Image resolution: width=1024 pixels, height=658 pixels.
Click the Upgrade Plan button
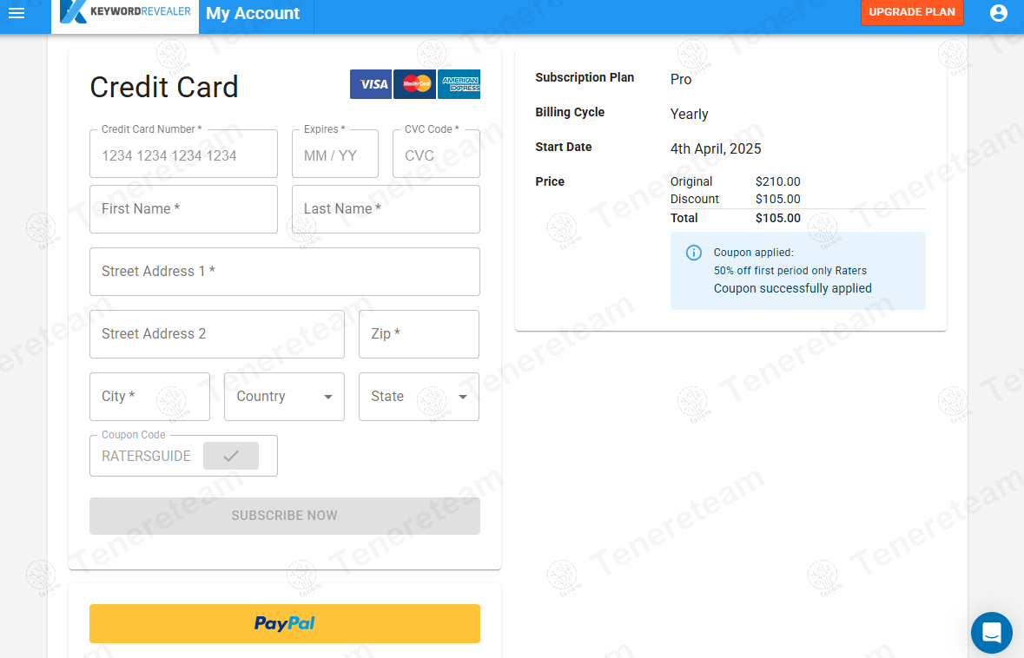(x=912, y=12)
